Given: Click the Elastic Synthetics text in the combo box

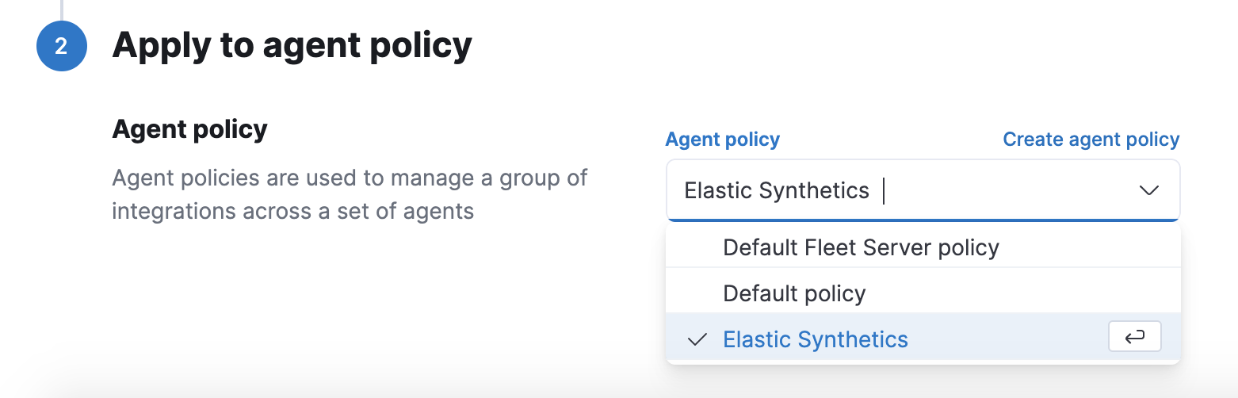Looking at the screenshot, I should 777,190.
